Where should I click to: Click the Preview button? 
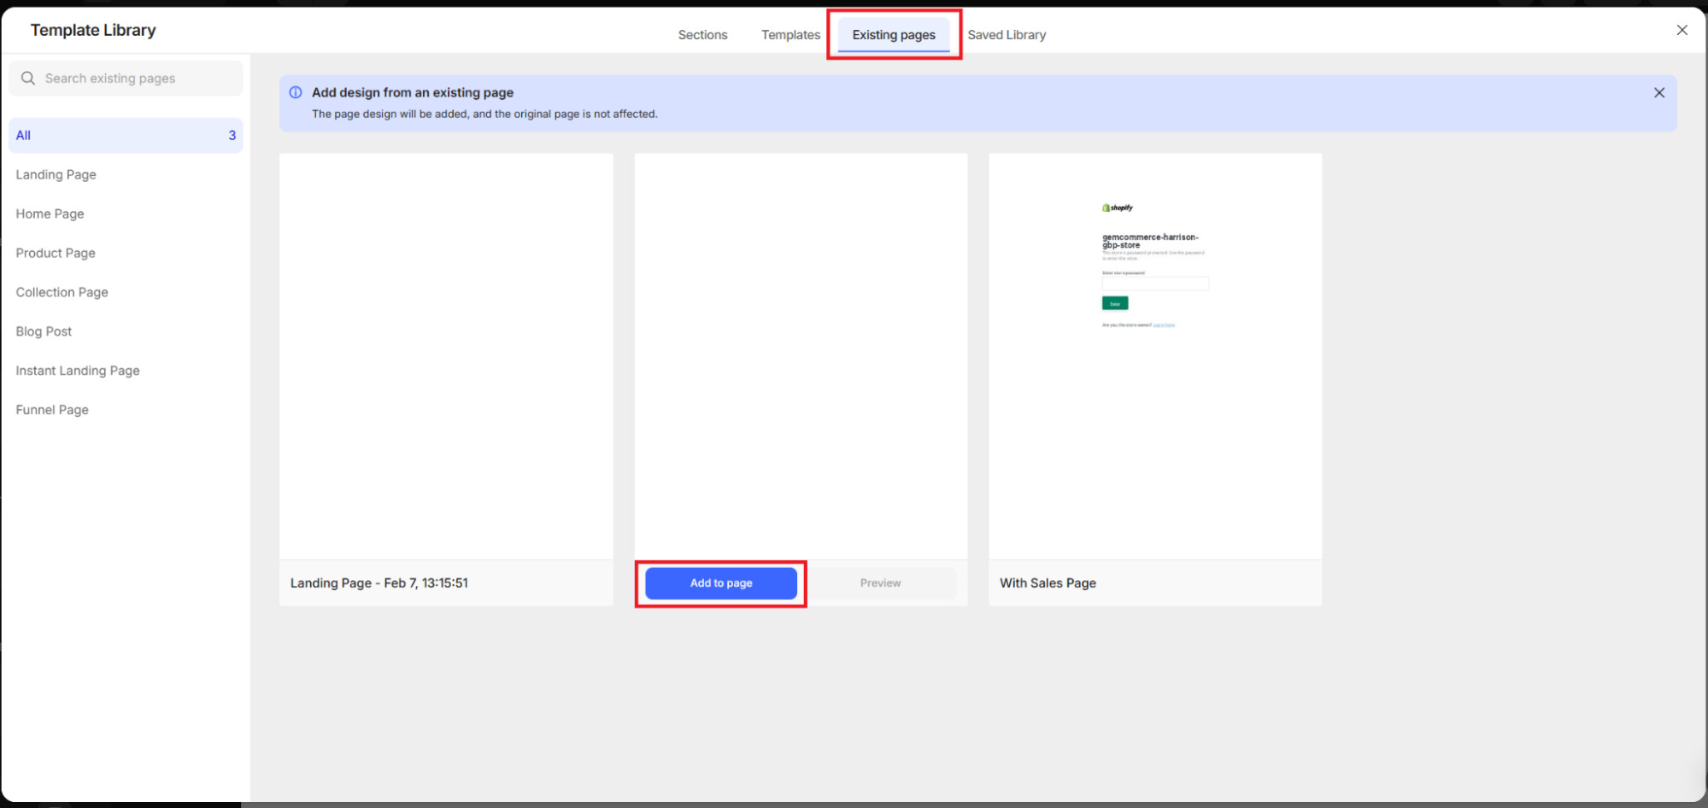(x=880, y=583)
